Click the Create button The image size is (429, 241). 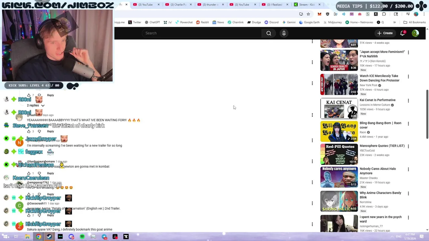pos(385,33)
